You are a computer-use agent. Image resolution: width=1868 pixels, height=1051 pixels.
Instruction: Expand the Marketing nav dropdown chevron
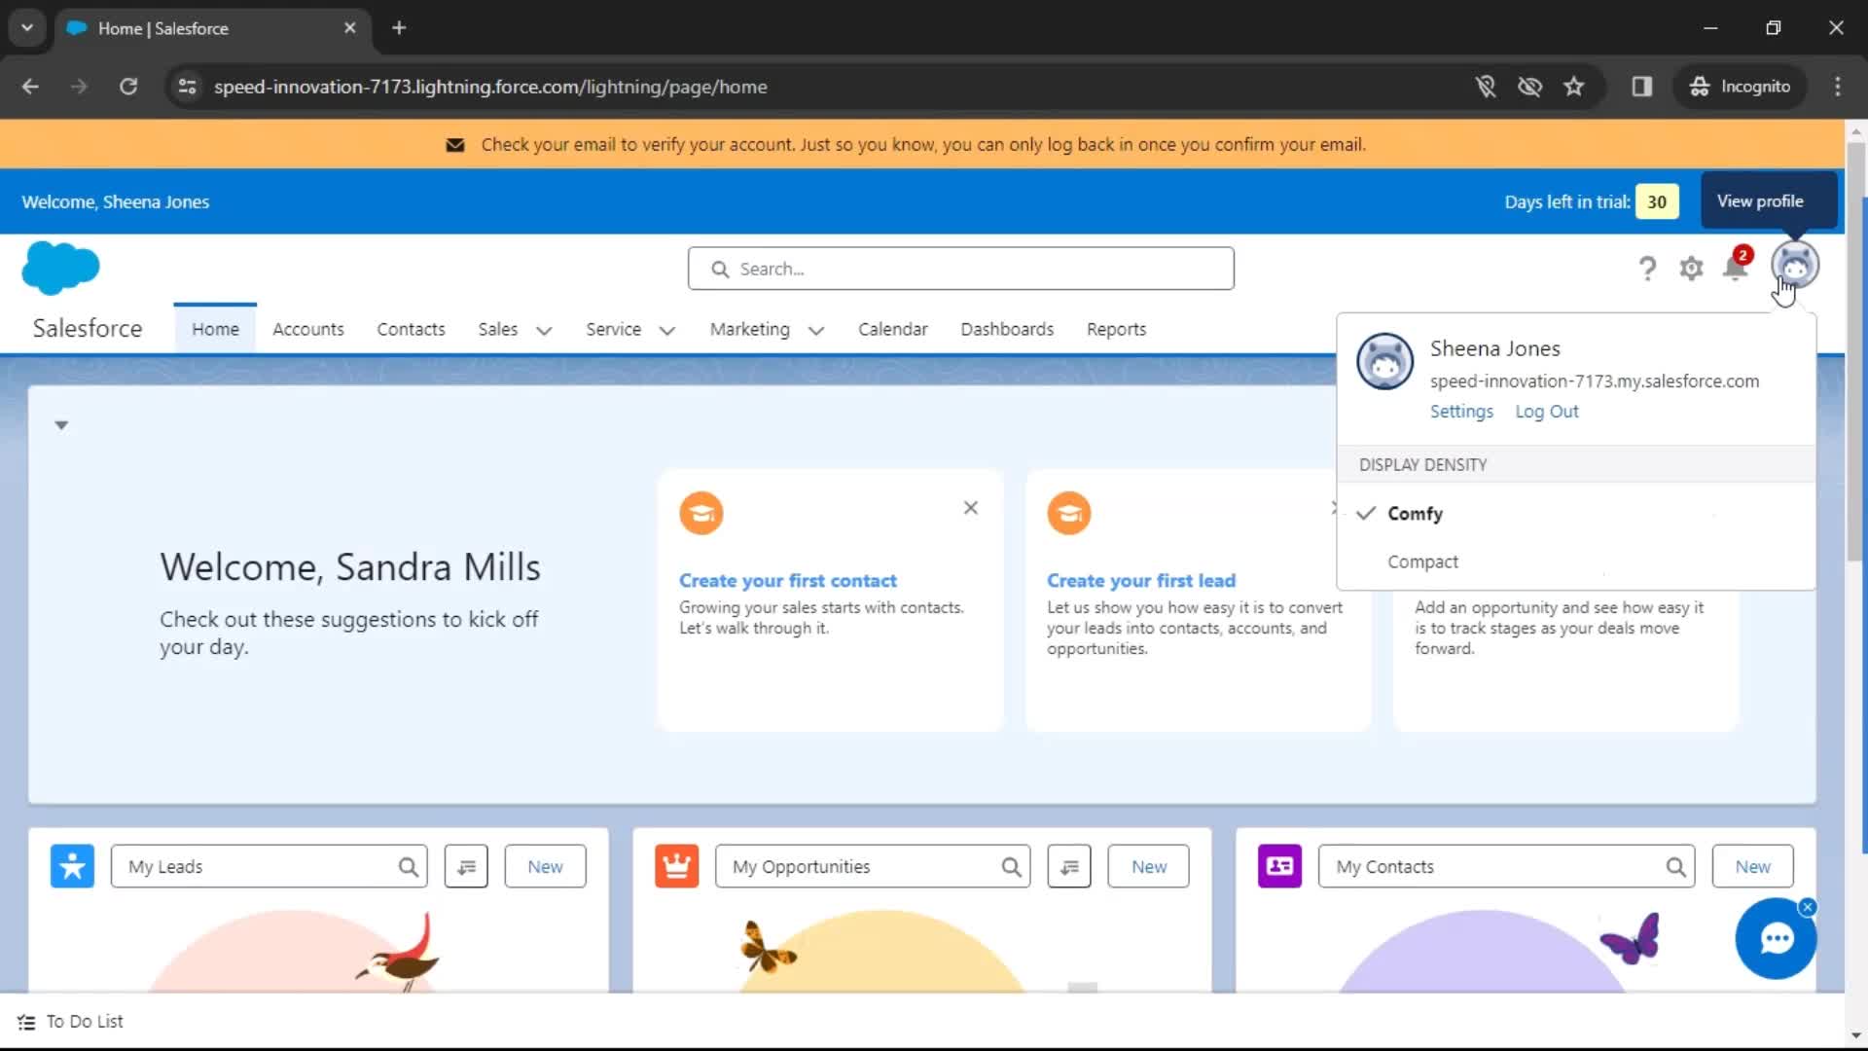[816, 331]
